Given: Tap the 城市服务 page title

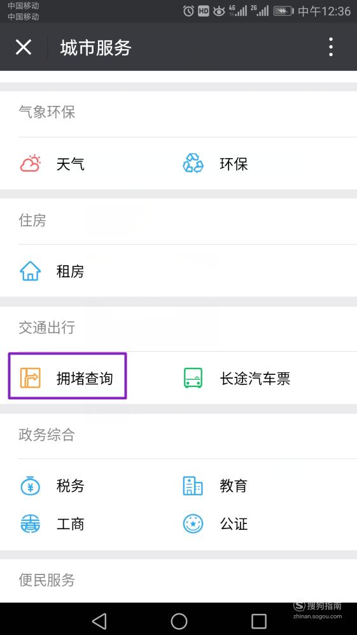Looking at the screenshot, I should 96,48.
